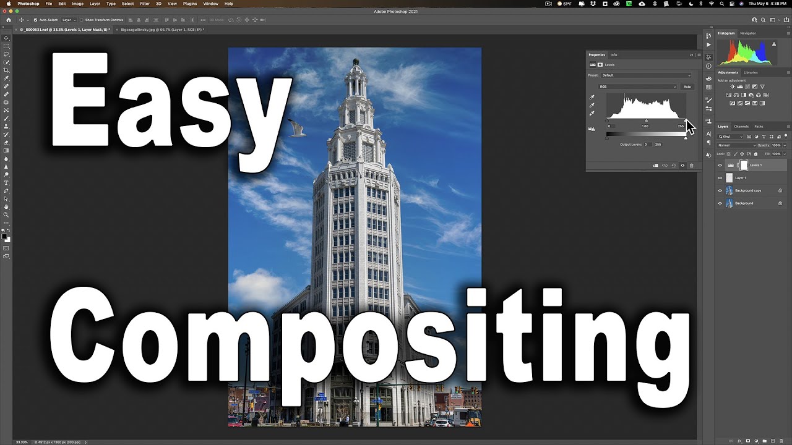The width and height of the screenshot is (792, 445).
Task: Pick the black point eyedropper in Levels
Action: point(592,97)
